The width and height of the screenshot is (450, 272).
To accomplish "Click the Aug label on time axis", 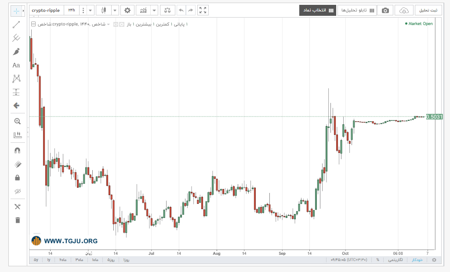I will 217,254.
